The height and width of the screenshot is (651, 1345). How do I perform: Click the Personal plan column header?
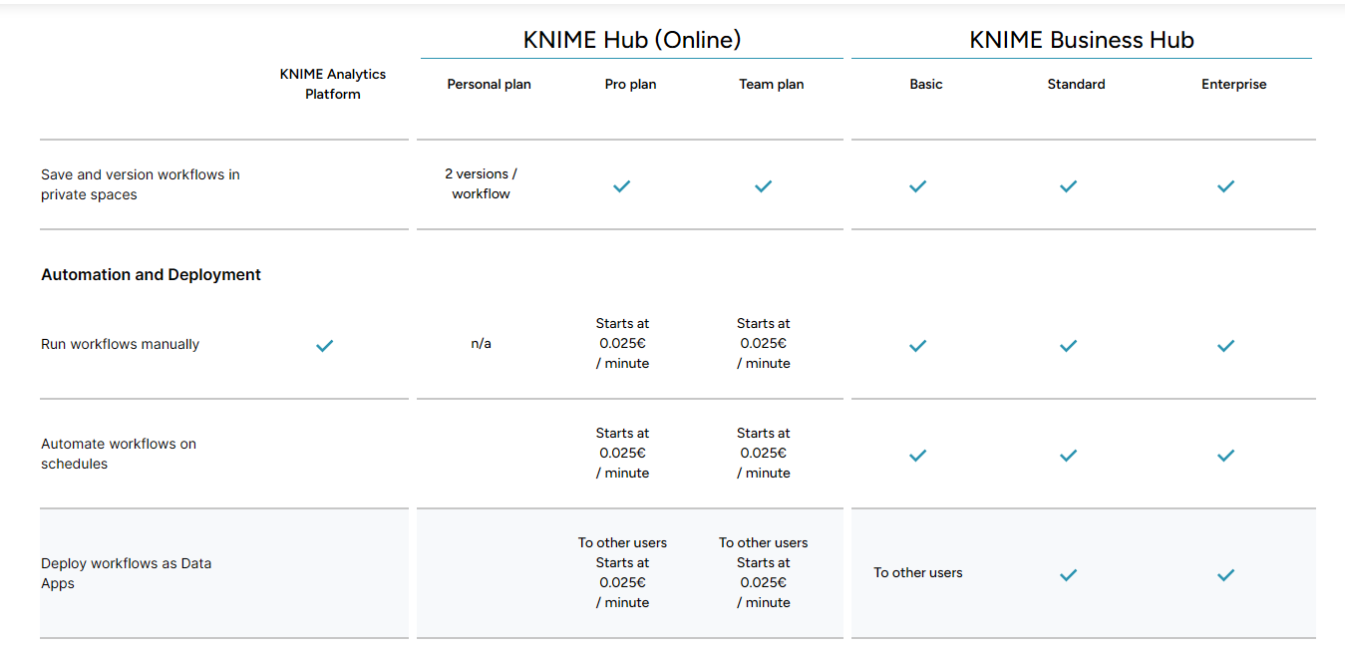(x=489, y=85)
